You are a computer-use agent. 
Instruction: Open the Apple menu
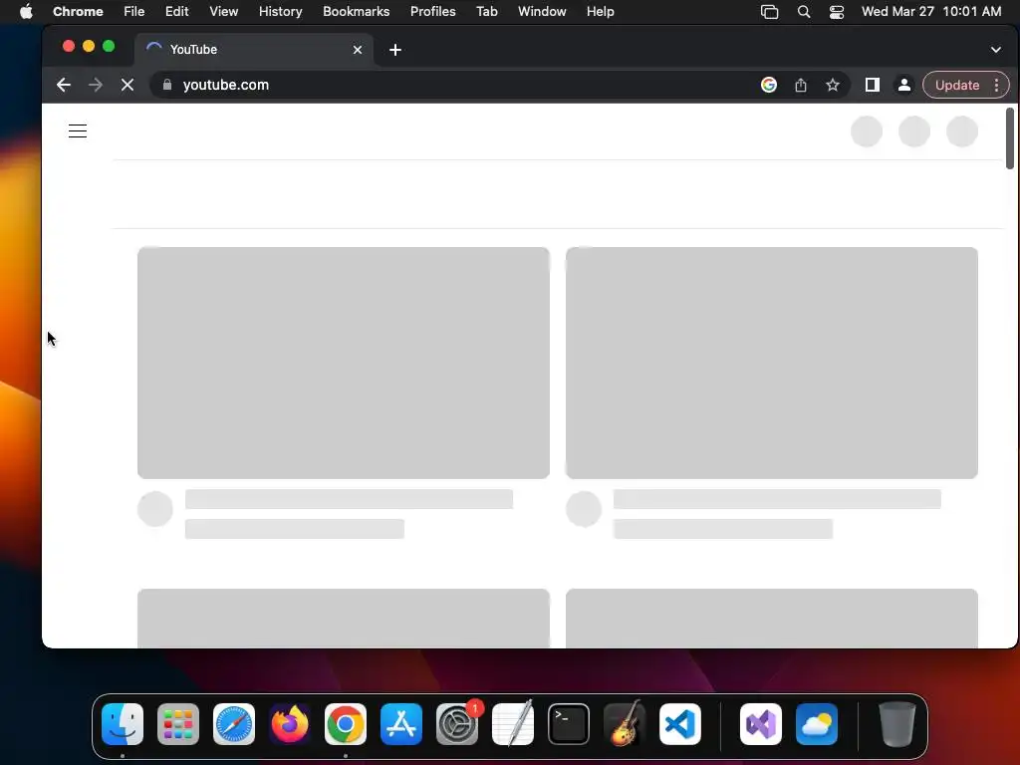[26, 11]
